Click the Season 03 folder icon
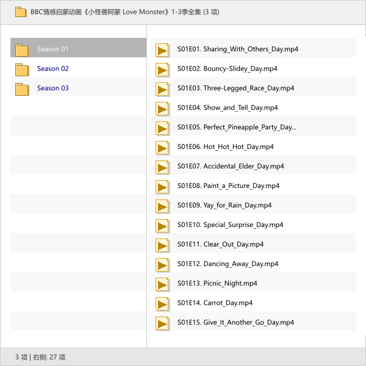This screenshot has height=366, width=366. [23, 88]
